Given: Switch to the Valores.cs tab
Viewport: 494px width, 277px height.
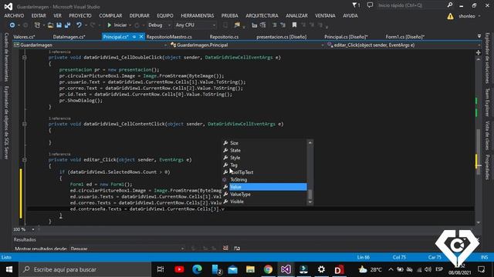Looking at the screenshot, I should pyautogui.click(x=24, y=37).
